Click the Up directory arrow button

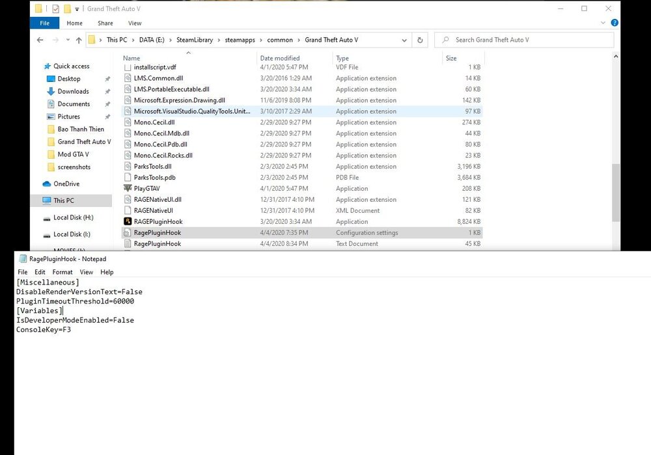(x=79, y=40)
